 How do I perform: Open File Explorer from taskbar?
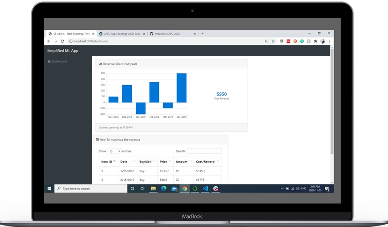[153, 189]
